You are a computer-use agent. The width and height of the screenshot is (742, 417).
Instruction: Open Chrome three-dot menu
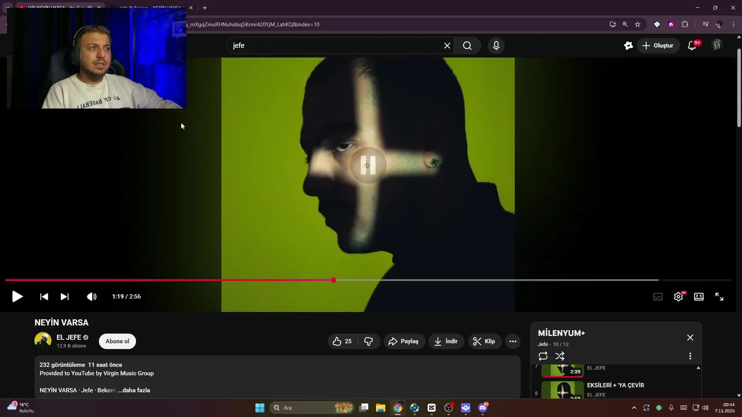(x=733, y=24)
